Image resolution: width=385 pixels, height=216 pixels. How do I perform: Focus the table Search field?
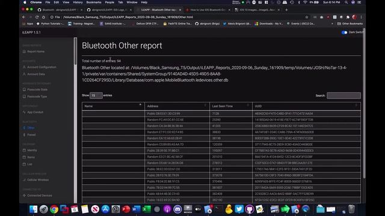coord(343,95)
